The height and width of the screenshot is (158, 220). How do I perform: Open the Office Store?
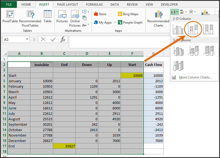[100, 14]
